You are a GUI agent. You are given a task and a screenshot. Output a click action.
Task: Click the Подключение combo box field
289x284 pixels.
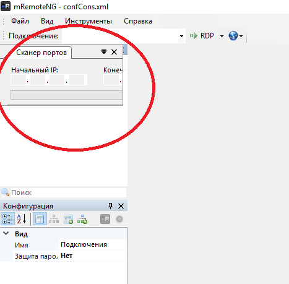pos(120,36)
